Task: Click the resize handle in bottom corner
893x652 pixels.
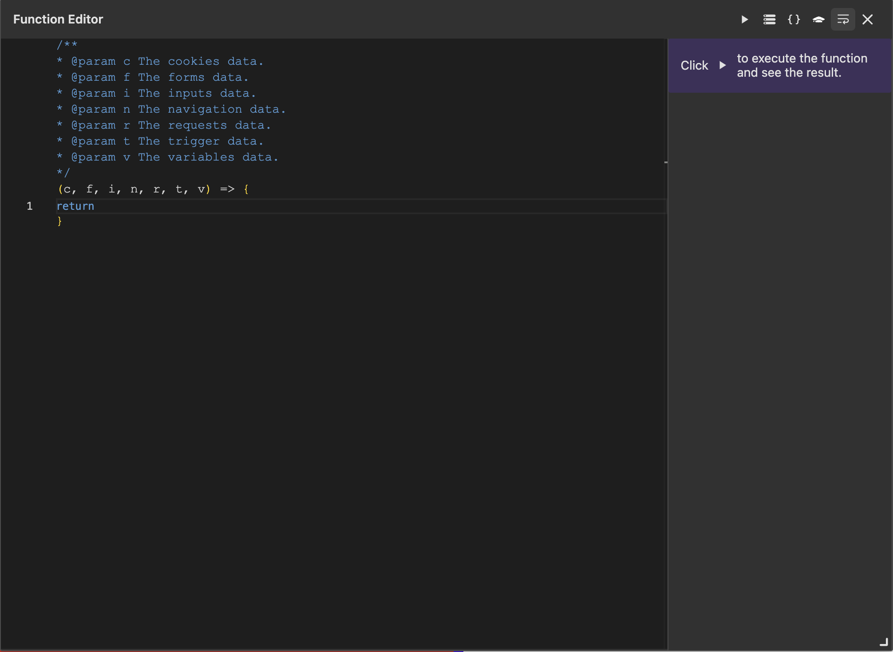Action: [x=884, y=642]
